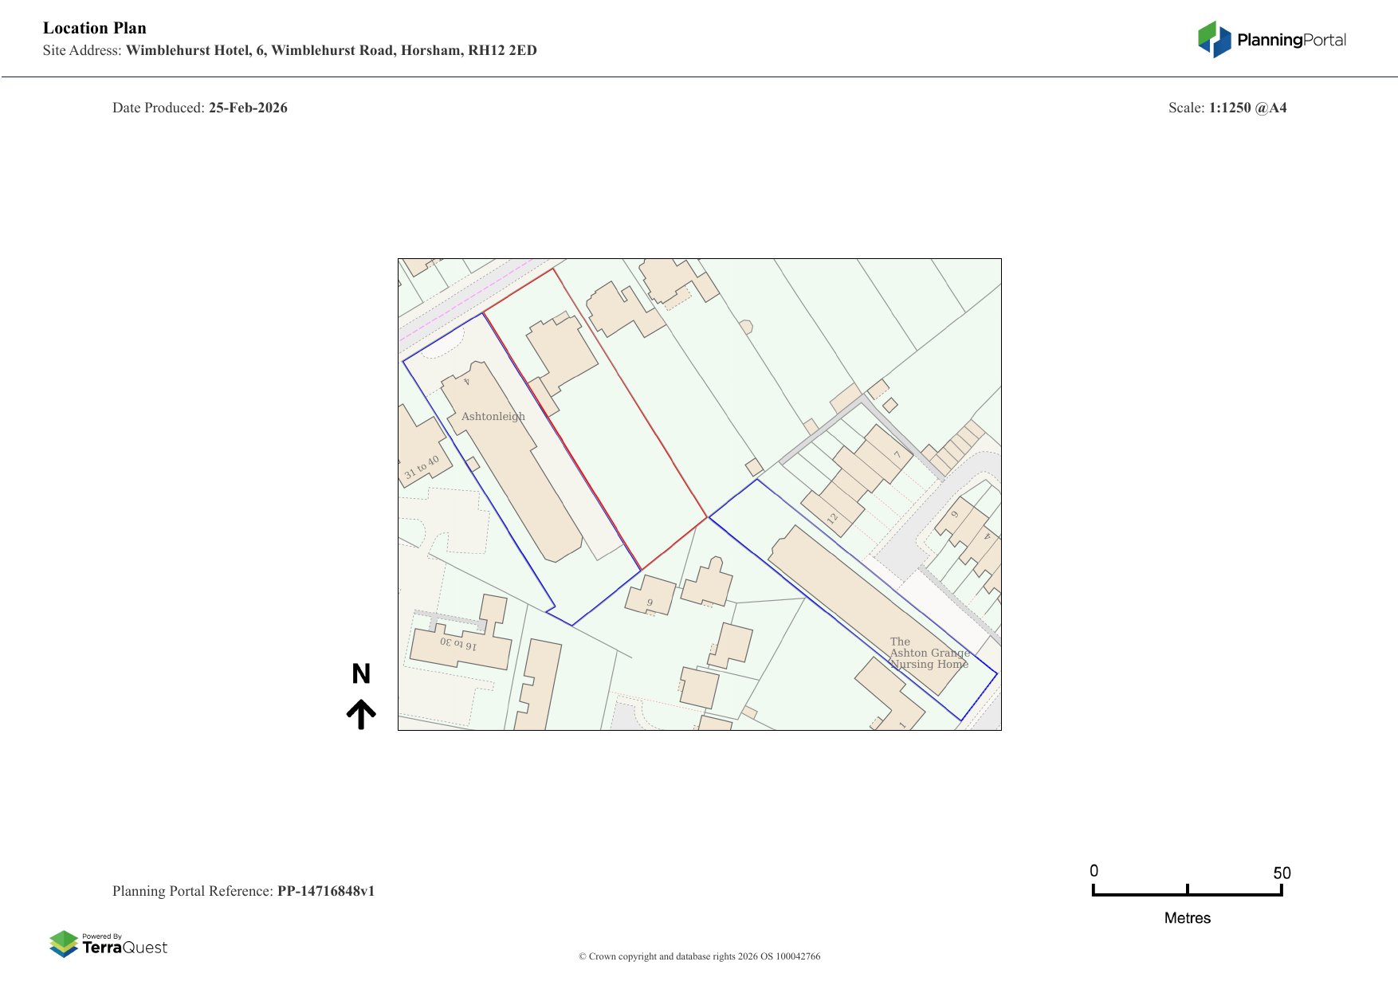Click the building labelled 16 to 30
The width and height of the screenshot is (1398, 989).
point(458,646)
